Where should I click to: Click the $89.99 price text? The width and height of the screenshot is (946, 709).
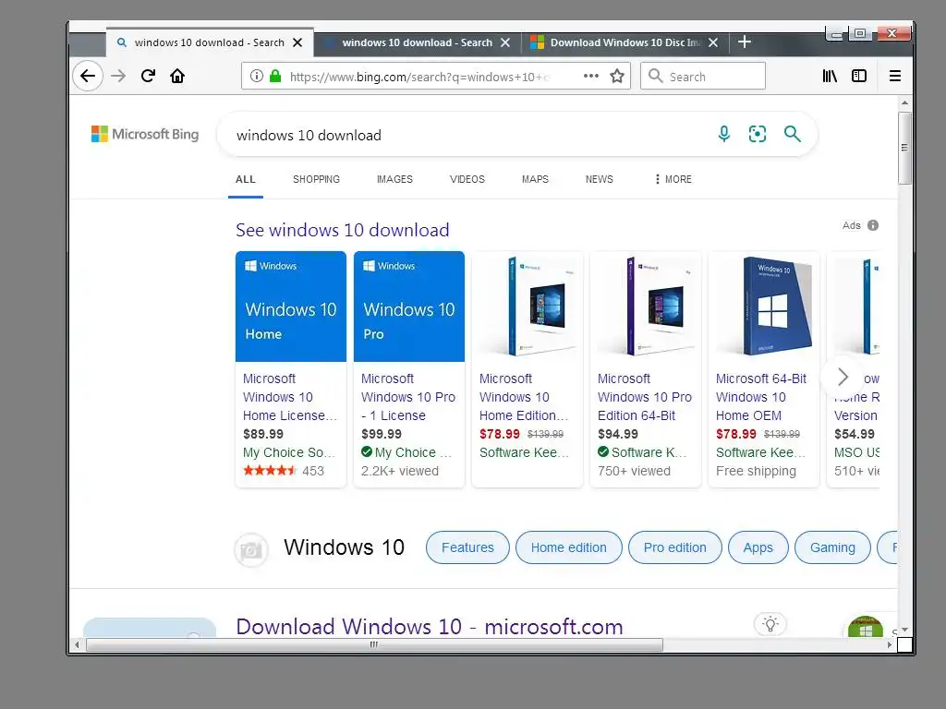point(263,434)
